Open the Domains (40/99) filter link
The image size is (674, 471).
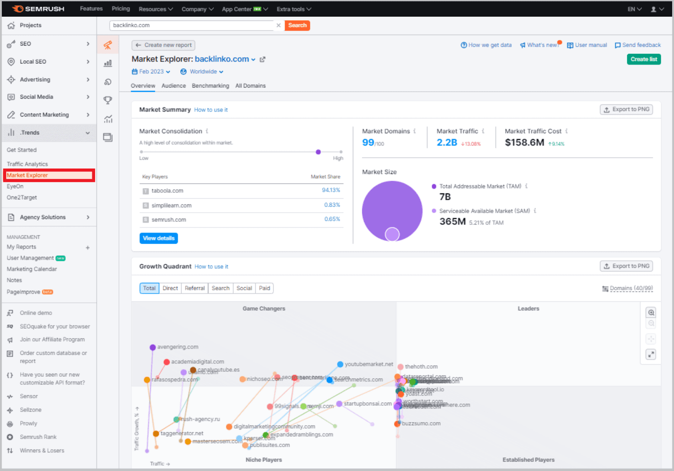coord(628,288)
